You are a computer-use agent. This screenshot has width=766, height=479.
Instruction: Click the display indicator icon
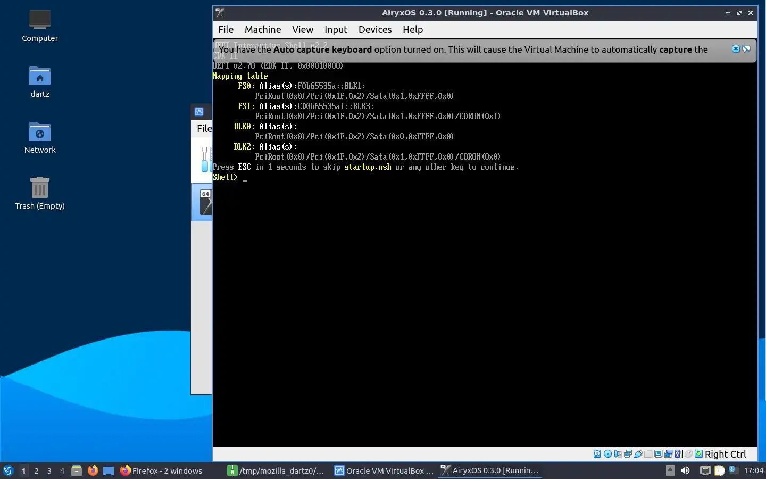[658, 454]
